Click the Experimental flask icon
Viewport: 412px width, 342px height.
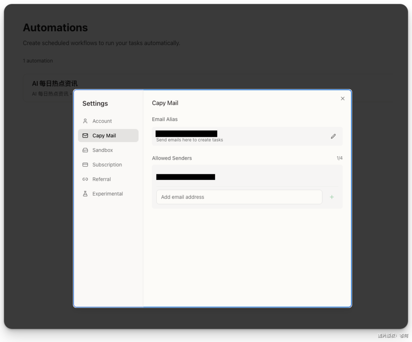[x=85, y=193]
